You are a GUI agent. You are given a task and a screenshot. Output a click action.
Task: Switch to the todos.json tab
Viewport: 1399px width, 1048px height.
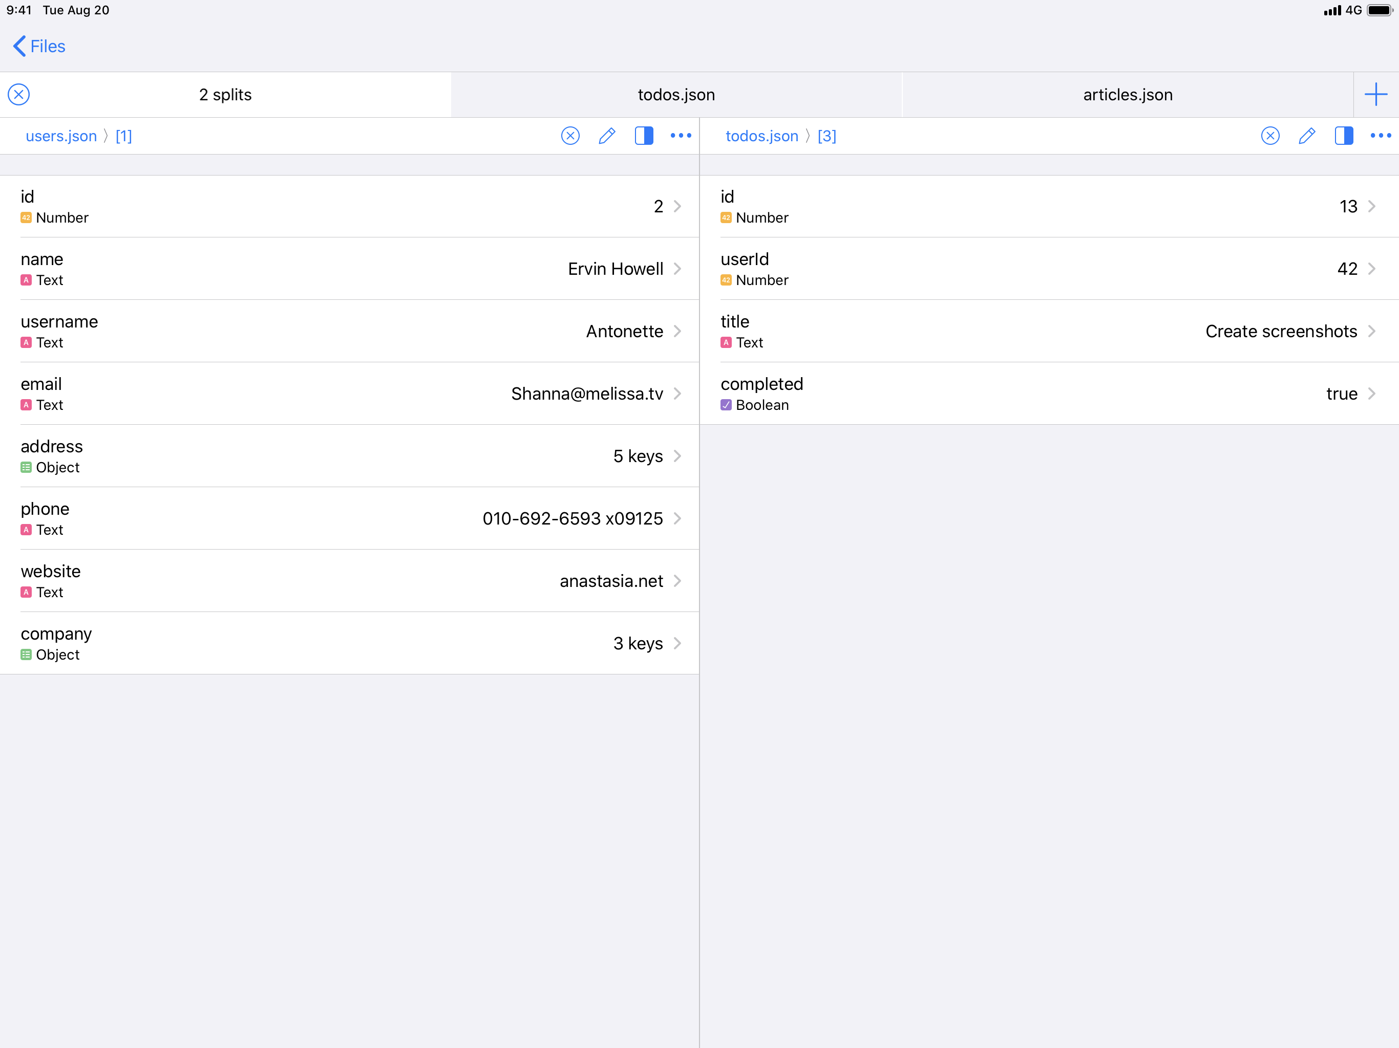[x=676, y=95]
